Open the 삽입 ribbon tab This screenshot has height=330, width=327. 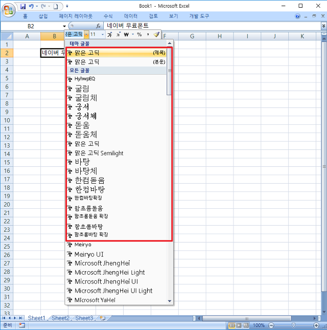click(x=43, y=16)
